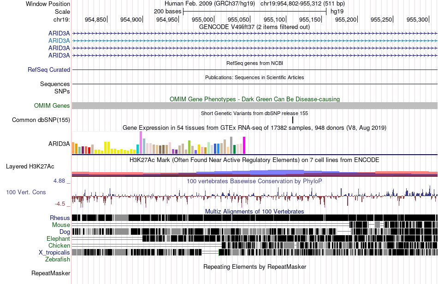This screenshot has height=284, width=438.
Task: Click the layered H3K27Ac signal graph
Action: (255, 173)
